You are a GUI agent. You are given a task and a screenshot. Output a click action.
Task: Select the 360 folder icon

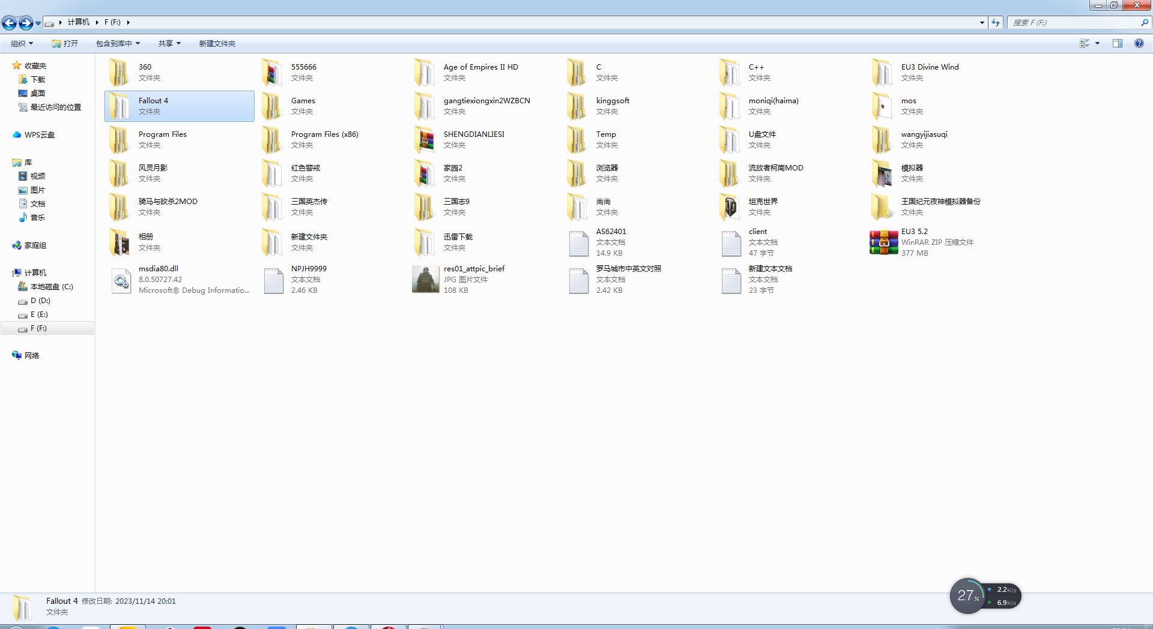(x=120, y=72)
